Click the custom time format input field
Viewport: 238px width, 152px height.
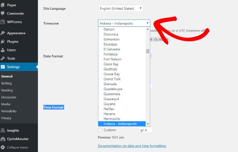(145, 130)
